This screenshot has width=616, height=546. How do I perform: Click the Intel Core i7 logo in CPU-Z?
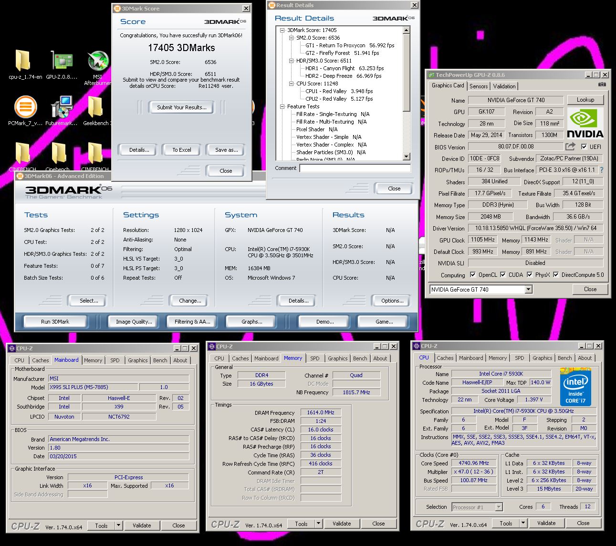click(x=575, y=387)
